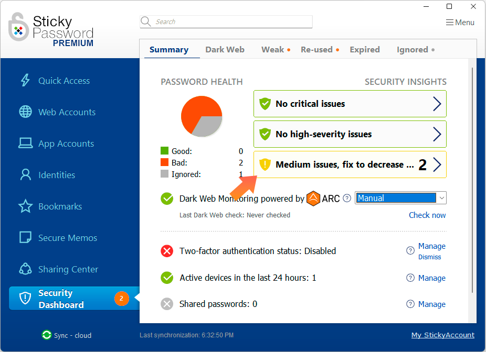The image size is (486, 352).
Task: Click the green shield beside No high-severity issues
Action: click(x=265, y=134)
